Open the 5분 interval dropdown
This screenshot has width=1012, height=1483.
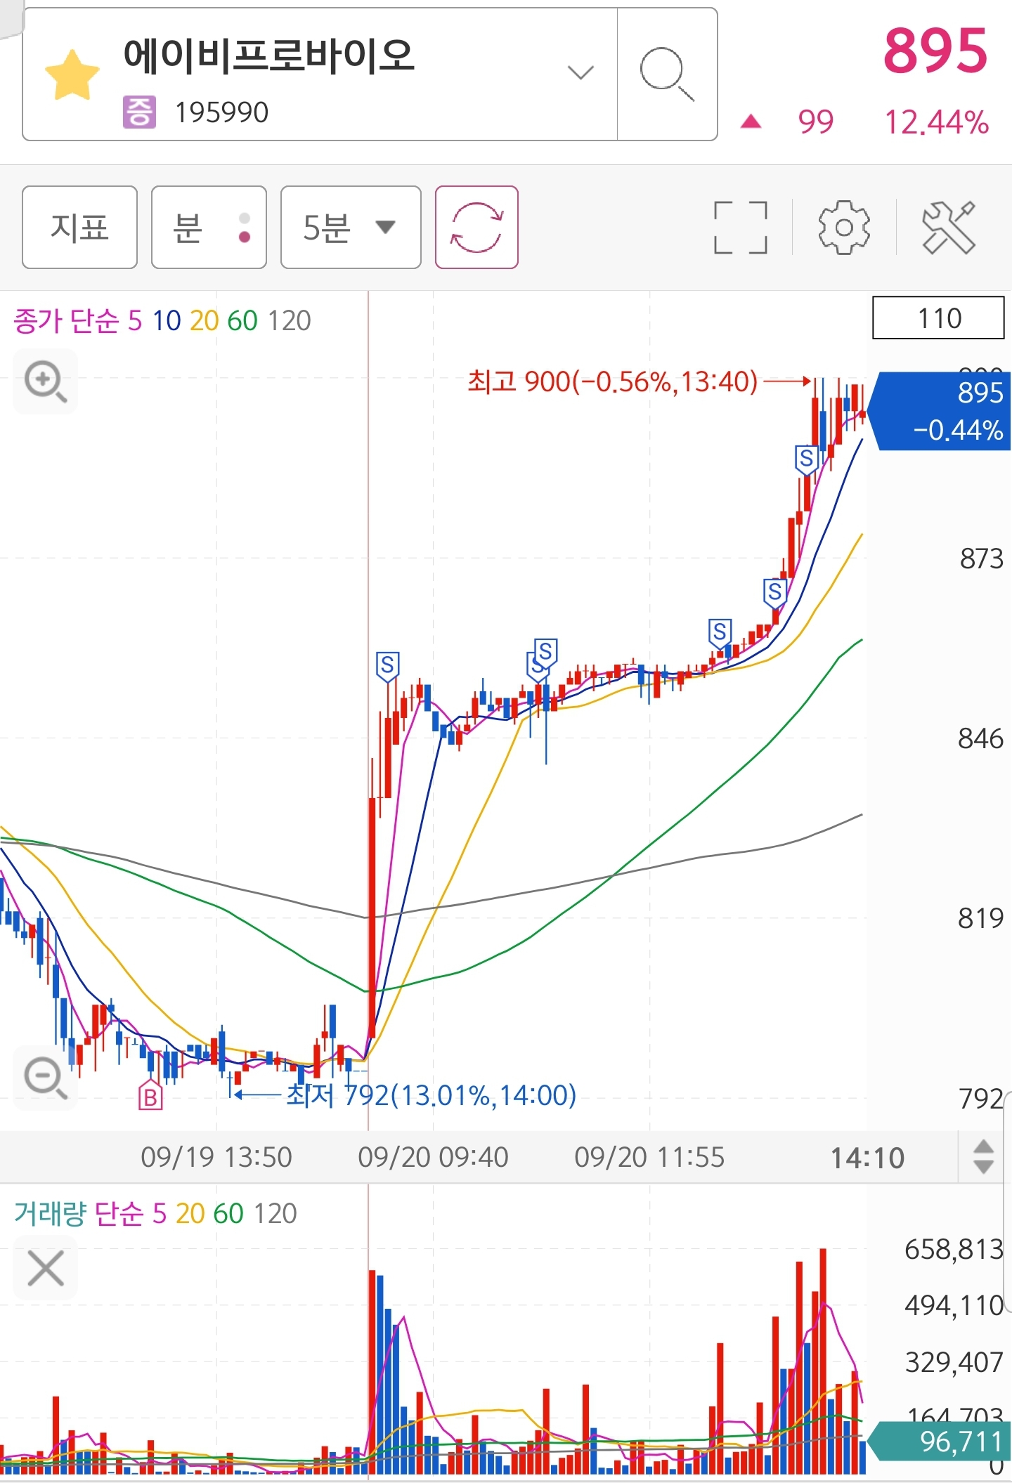pyautogui.click(x=351, y=227)
